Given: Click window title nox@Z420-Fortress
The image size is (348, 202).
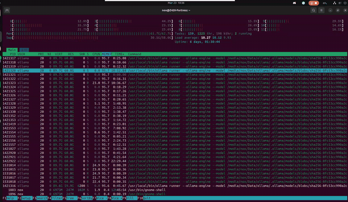Looking at the screenshot, I should [176, 10].
